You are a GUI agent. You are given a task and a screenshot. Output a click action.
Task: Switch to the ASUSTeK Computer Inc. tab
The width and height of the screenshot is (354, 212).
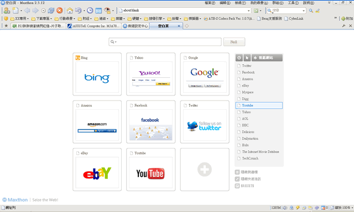point(94,26)
